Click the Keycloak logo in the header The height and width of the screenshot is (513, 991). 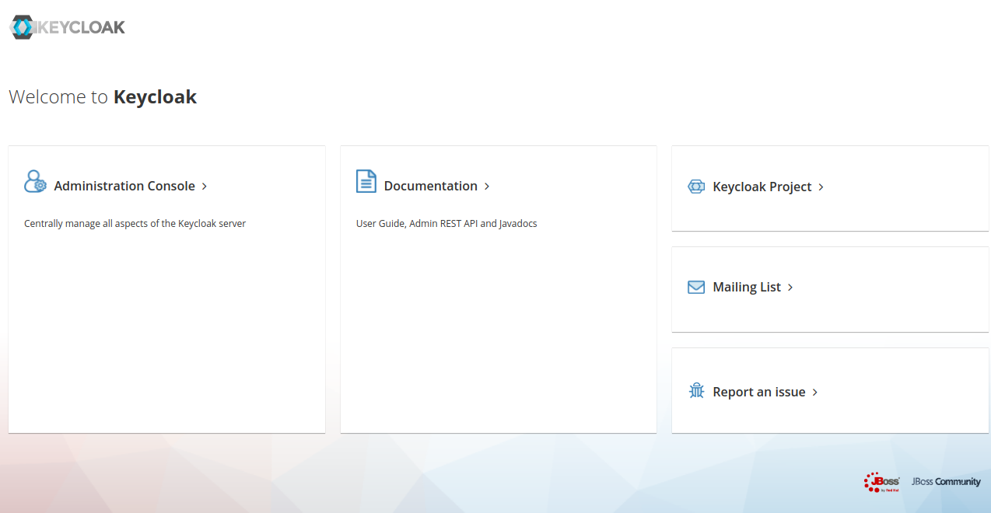66,26
